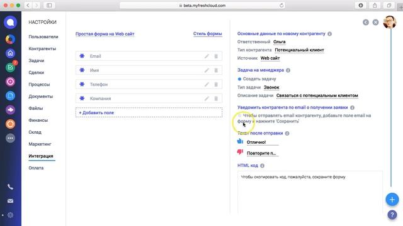The width and height of the screenshot is (403, 226).
Task: Open the blue square documents icon
Action: click(10, 96)
